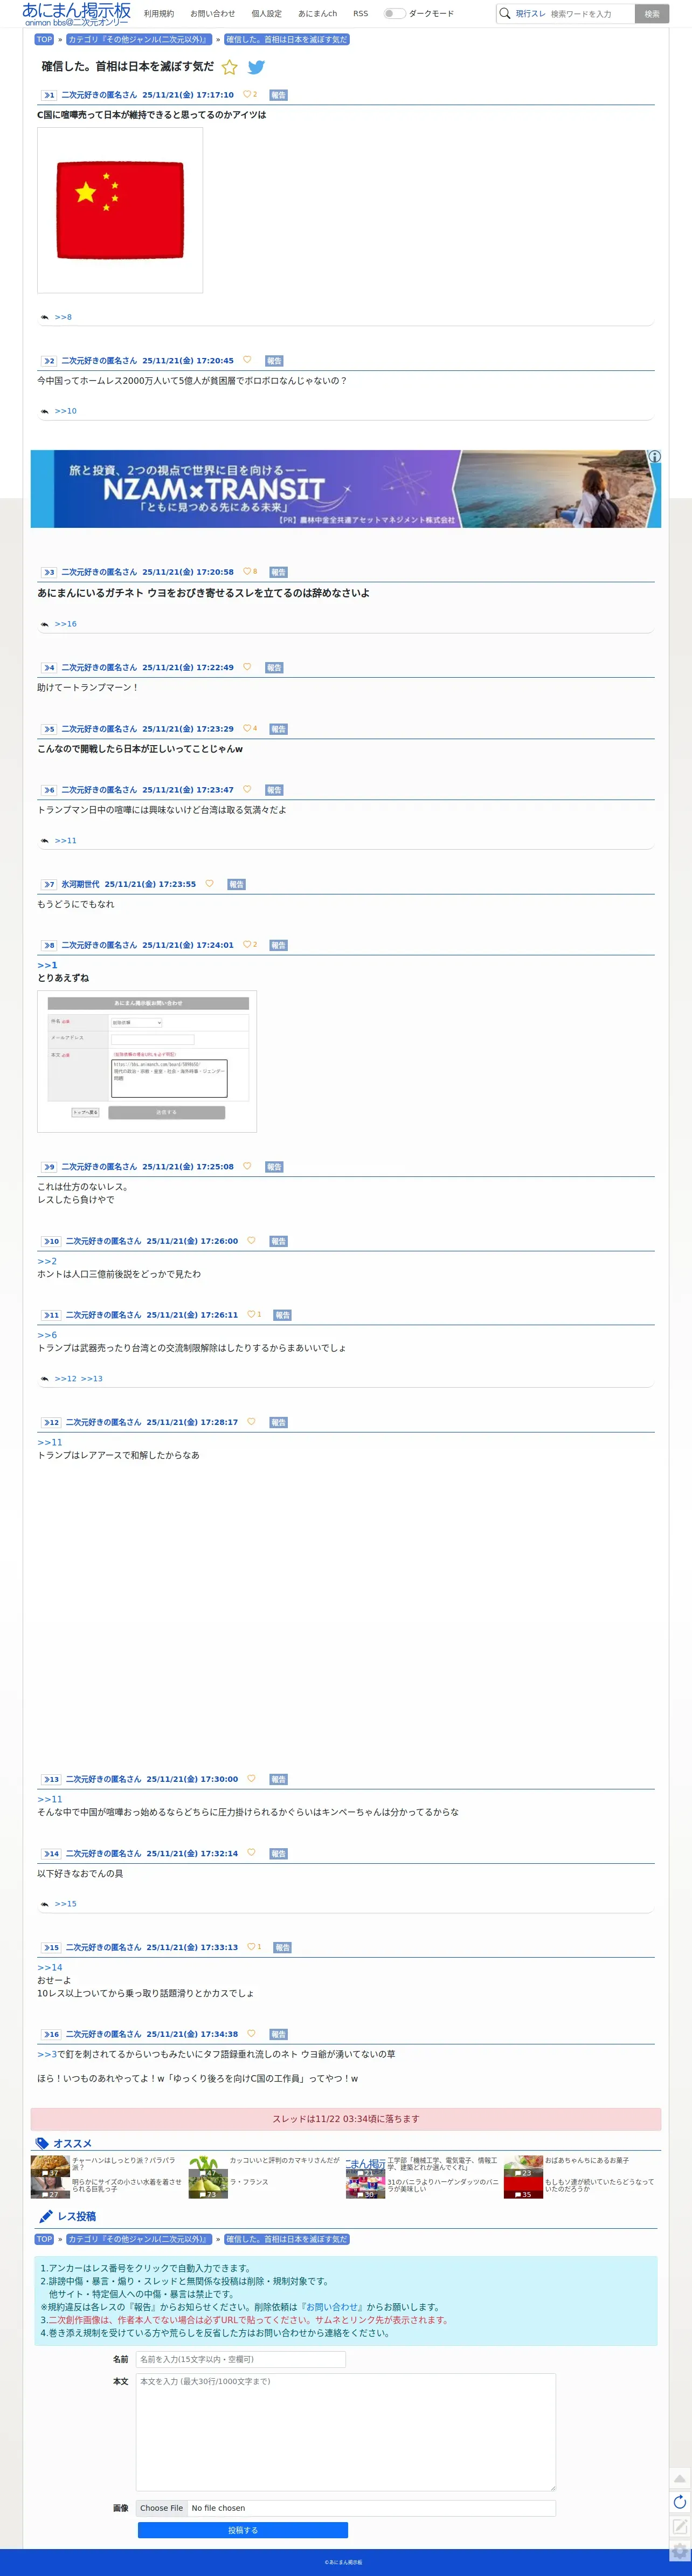Click the 名前 name input field

coord(241,2359)
